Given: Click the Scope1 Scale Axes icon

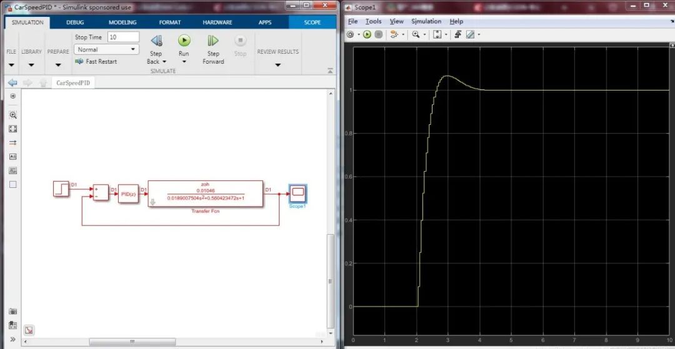Looking at the screenshot, I should point(437,34).
